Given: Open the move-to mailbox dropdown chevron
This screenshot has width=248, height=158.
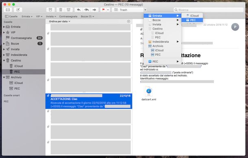Looking at the screenshot, I should point(145,10).
